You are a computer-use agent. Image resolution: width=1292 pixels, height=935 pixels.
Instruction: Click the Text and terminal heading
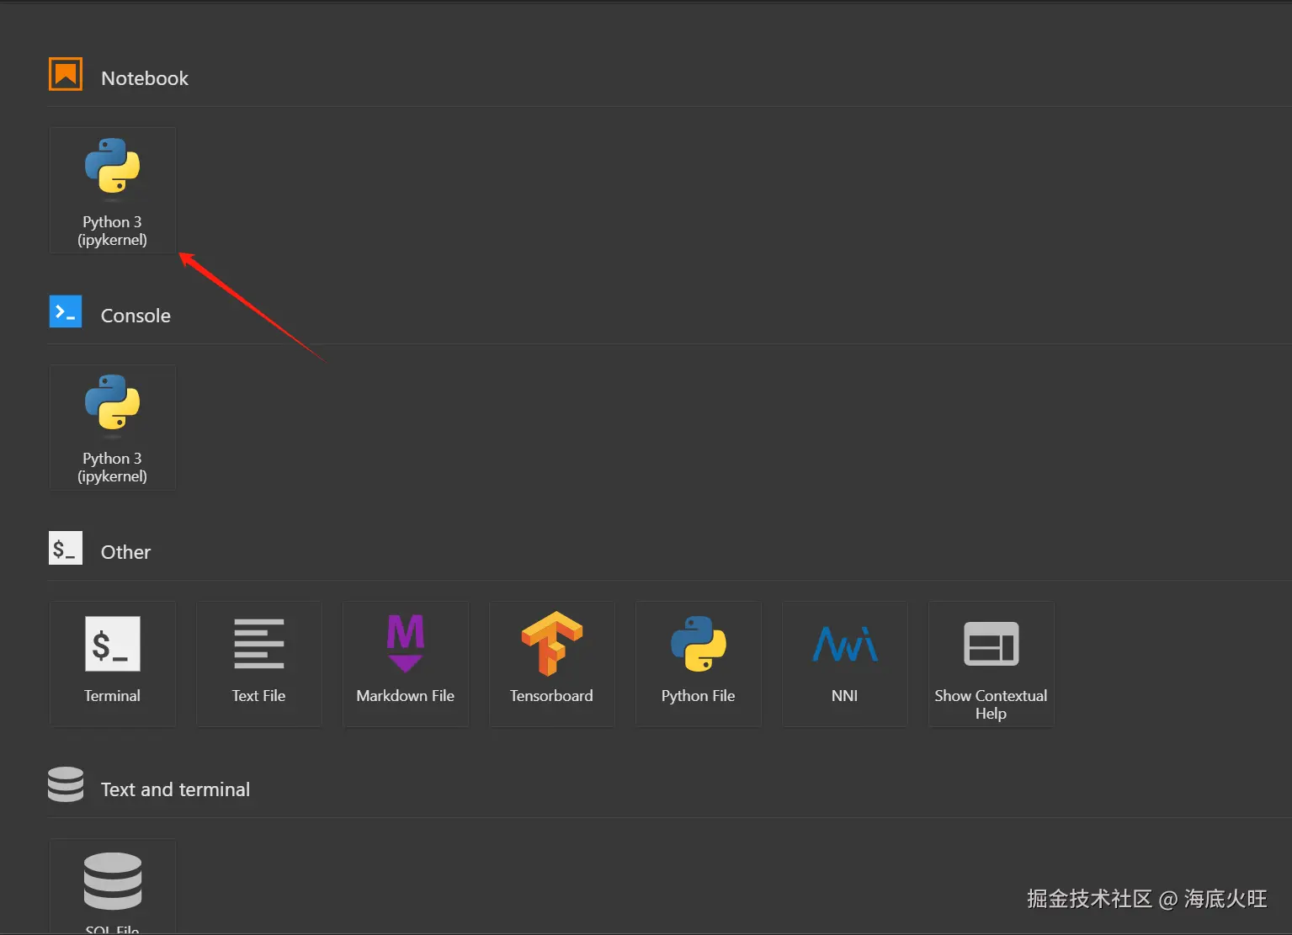(175, 789)
